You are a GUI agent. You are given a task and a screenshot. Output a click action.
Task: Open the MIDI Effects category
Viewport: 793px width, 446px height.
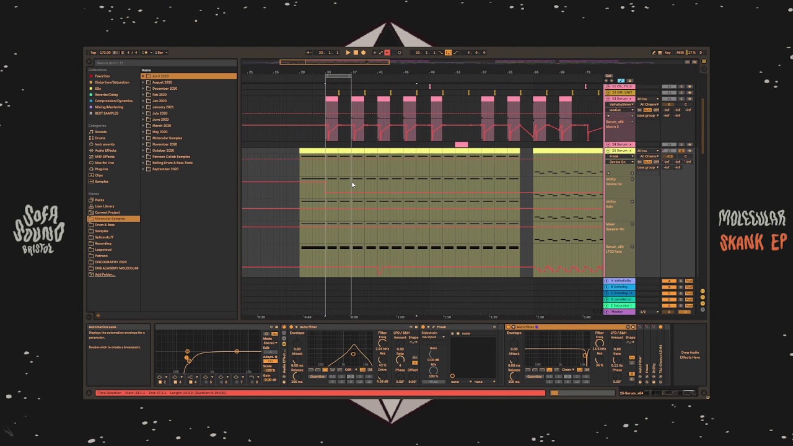click(x=104, y=157)
